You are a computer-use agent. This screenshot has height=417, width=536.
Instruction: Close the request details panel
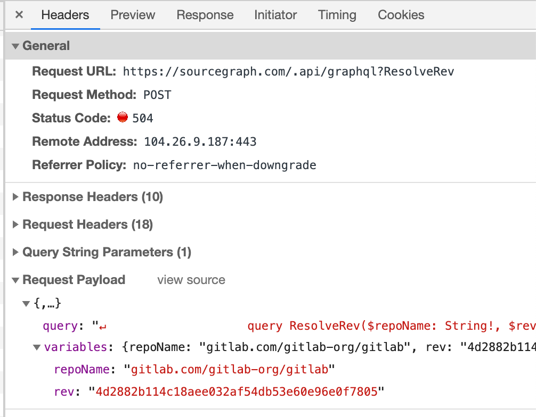click(19, 15)
